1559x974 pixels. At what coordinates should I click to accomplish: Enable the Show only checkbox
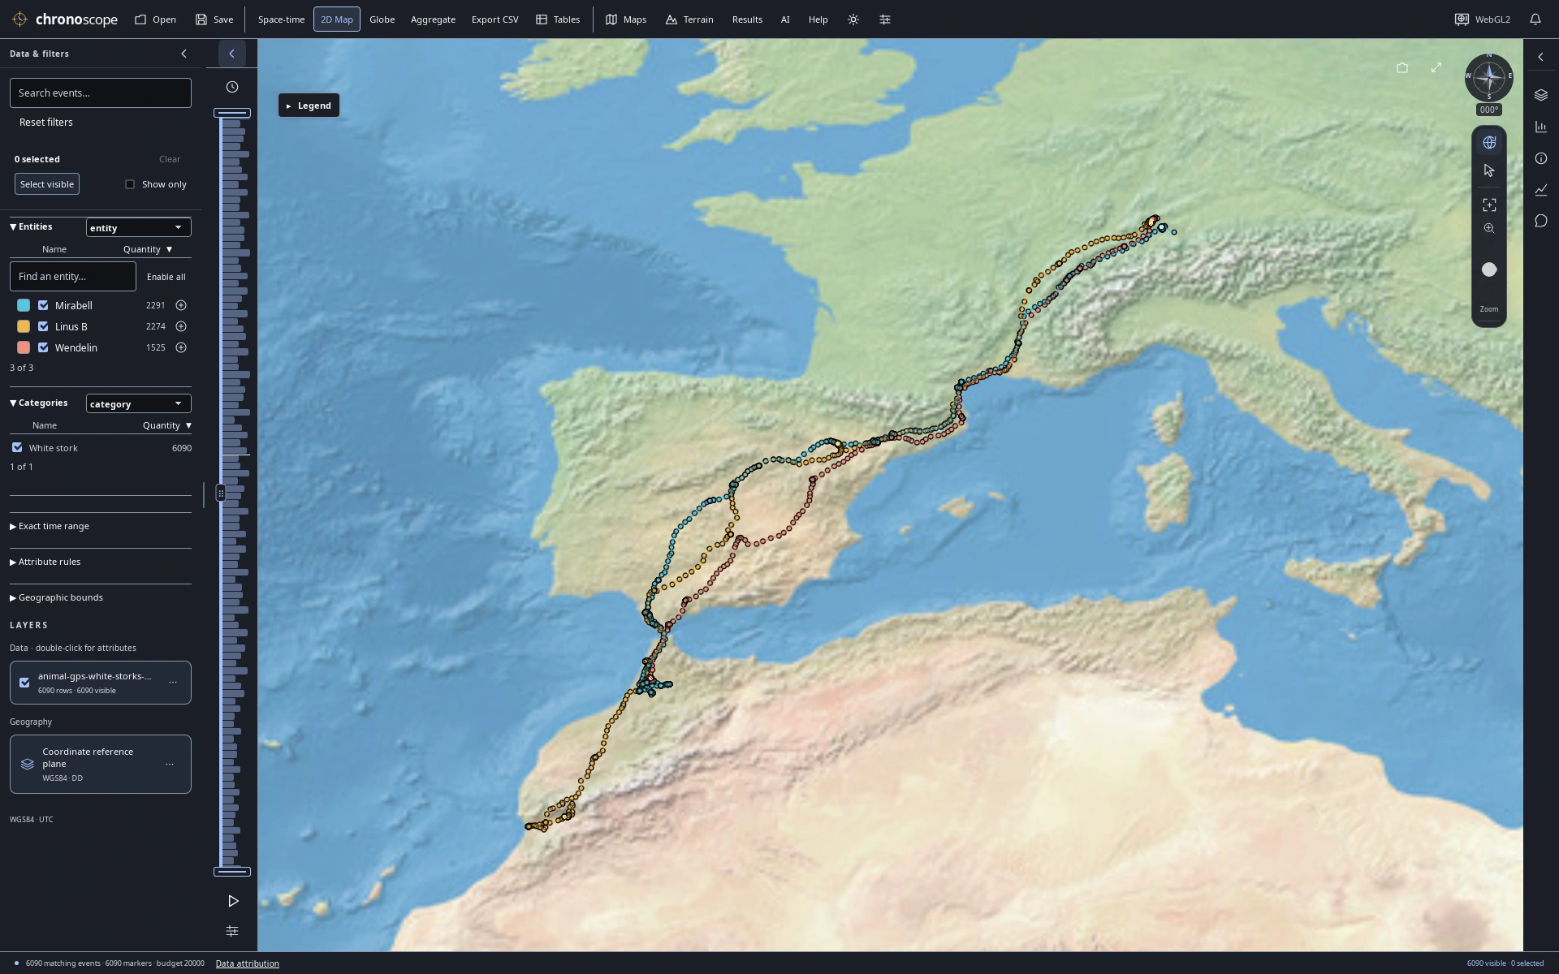tap(130, 184)
